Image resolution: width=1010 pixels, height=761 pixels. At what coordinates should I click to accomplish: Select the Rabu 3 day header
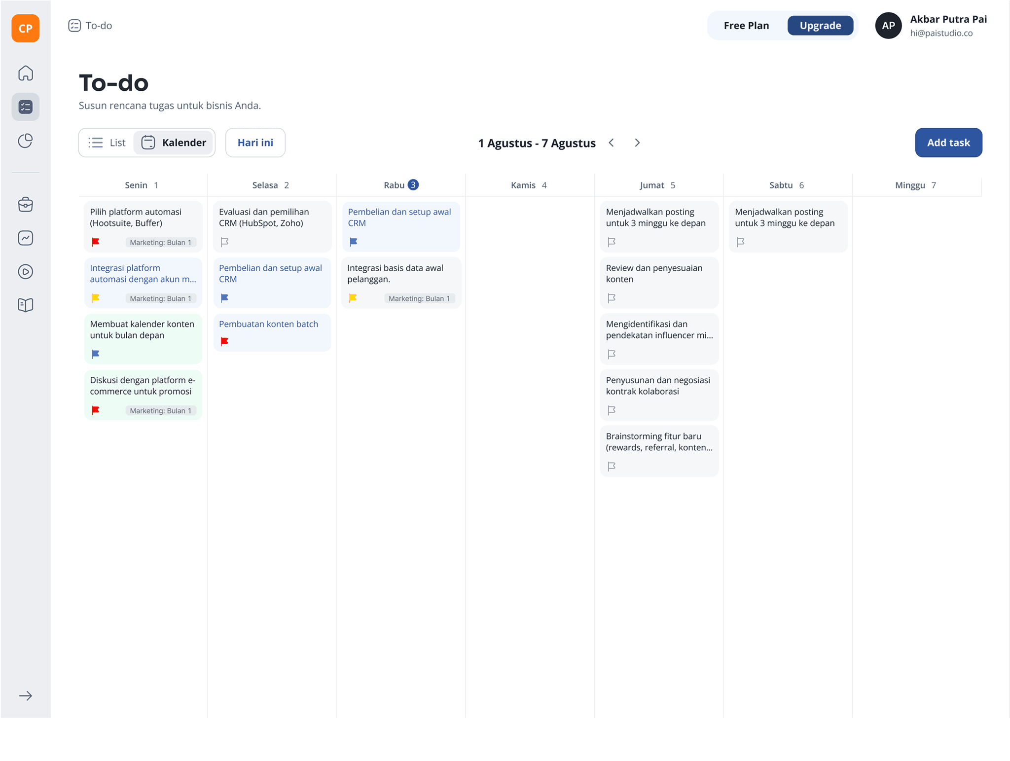[x=401, y=185]
